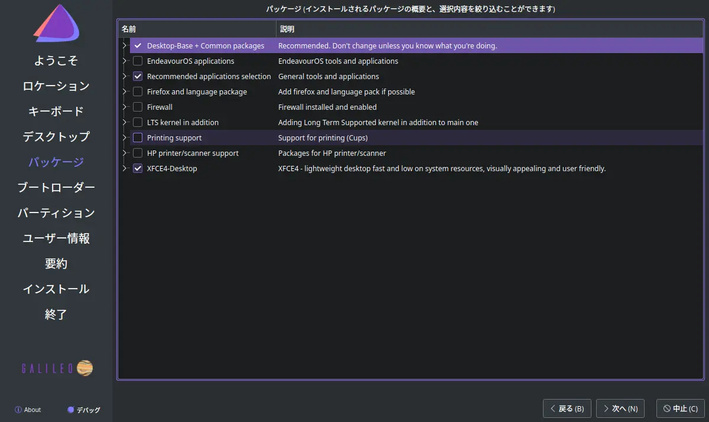Go to the パーティション sidebar step
Image resolution: width=709 pixels, height=422 pixels.
(56, 212)
